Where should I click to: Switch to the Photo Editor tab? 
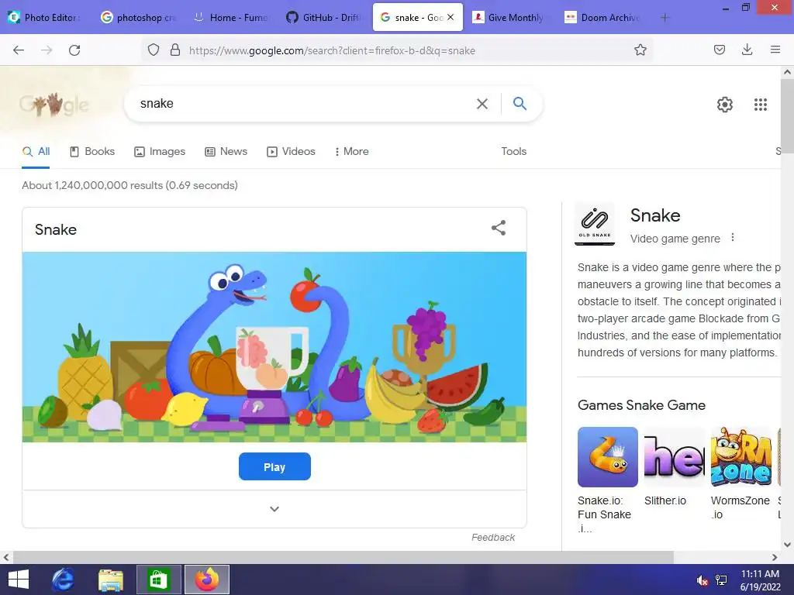(x=43, y=18)
